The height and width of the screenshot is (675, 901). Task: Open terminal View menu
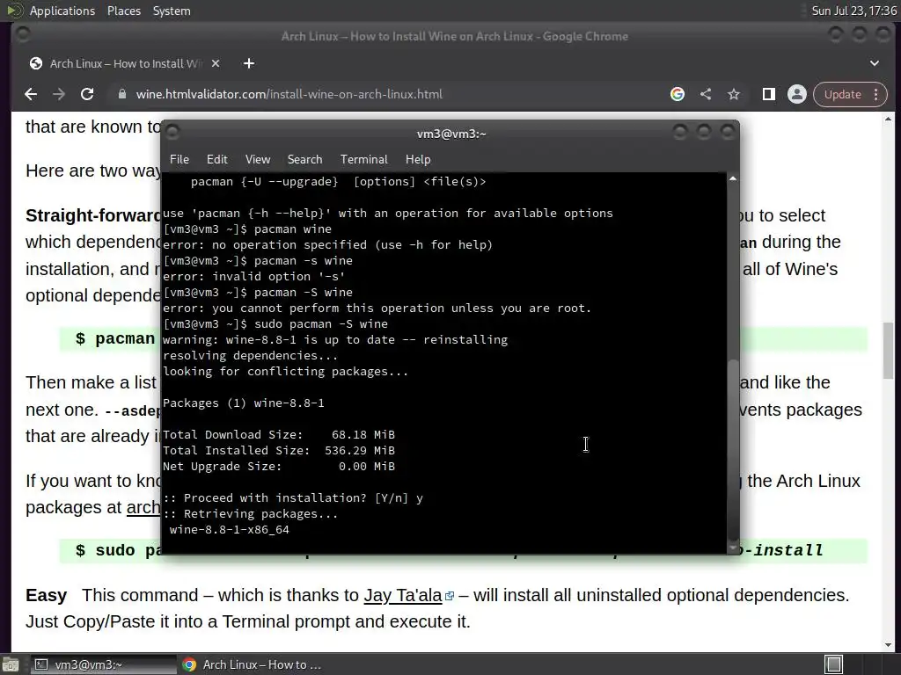point(258,160)
